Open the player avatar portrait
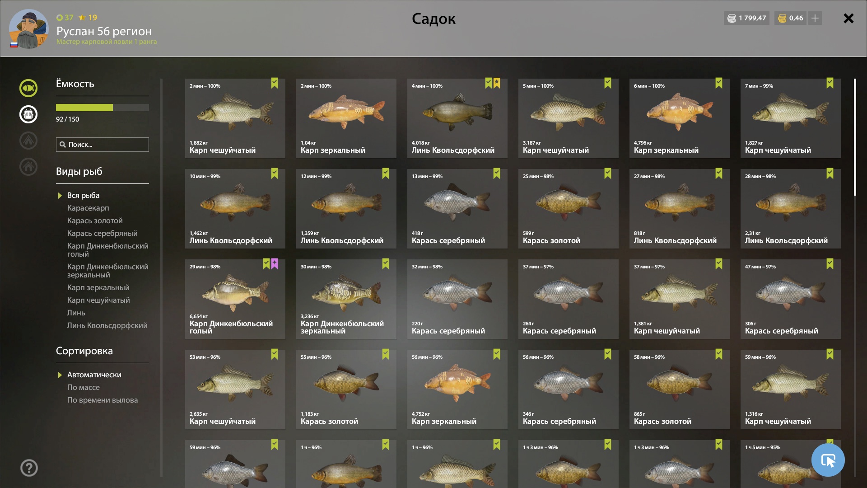Viewport: 867px width, 488px height. tap(28, 29)
